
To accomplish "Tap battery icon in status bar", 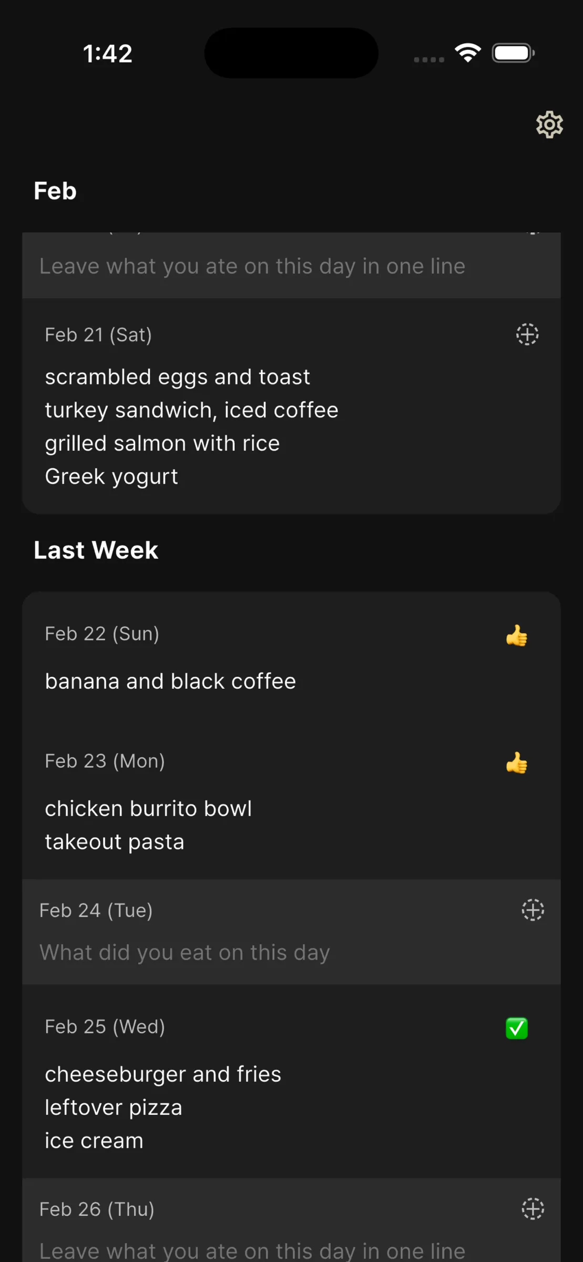I will point(514,53).
